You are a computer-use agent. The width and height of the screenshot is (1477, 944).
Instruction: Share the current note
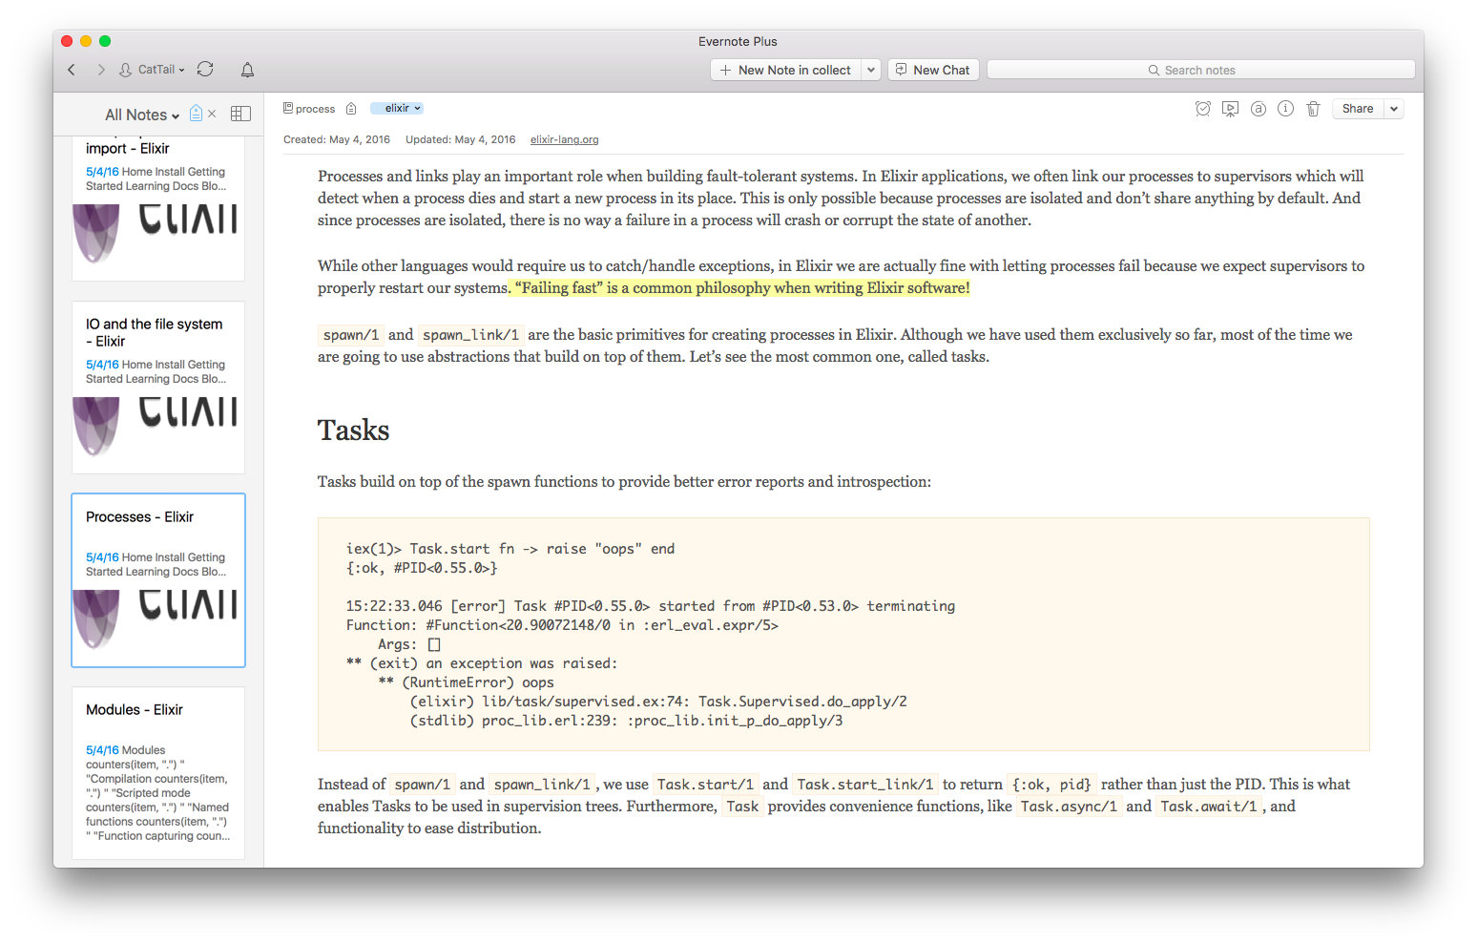(1358, 109)
